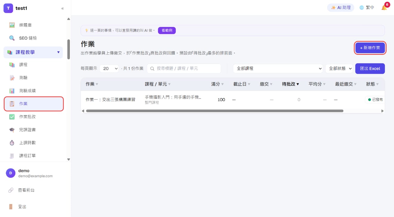The image size is (394, 217).
Task: Click the 查看前台 link chain icon
Action: point(11,190)
